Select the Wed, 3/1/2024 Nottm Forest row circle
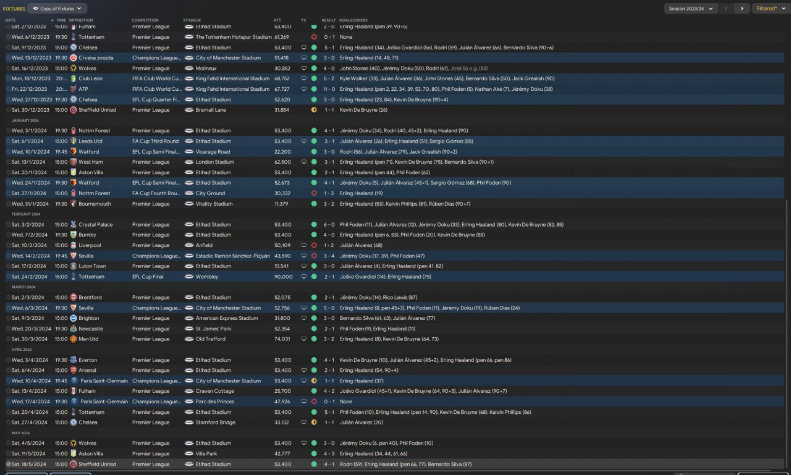The image size is (791, 475). click(x=8, y=131)
